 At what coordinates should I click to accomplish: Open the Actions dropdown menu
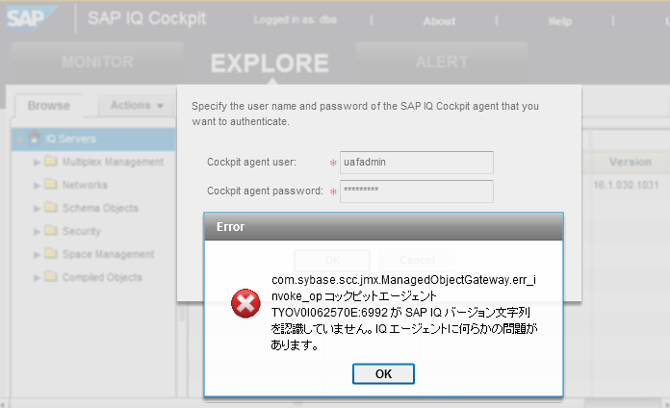tap(137, 105)
